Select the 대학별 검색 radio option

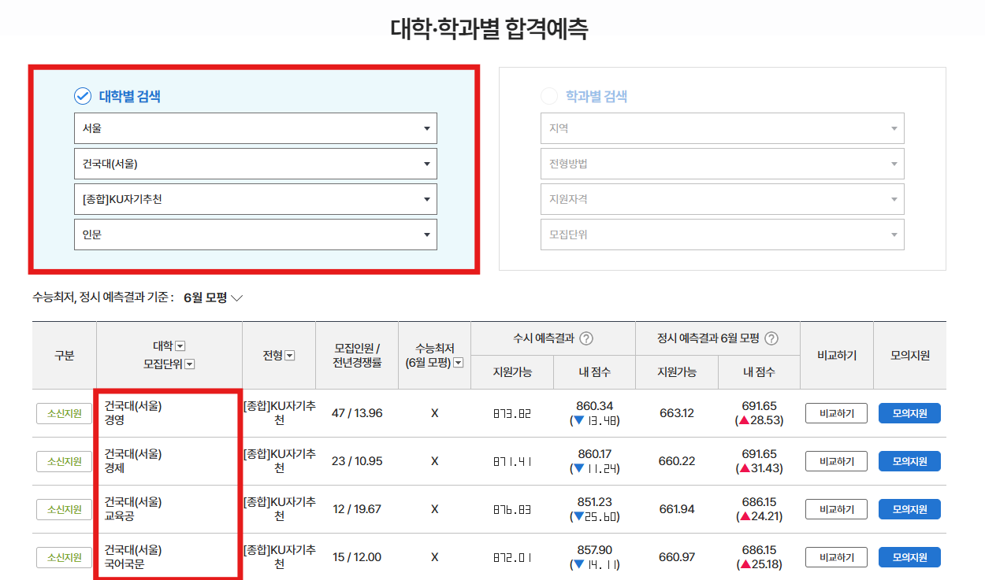[83, 96]
